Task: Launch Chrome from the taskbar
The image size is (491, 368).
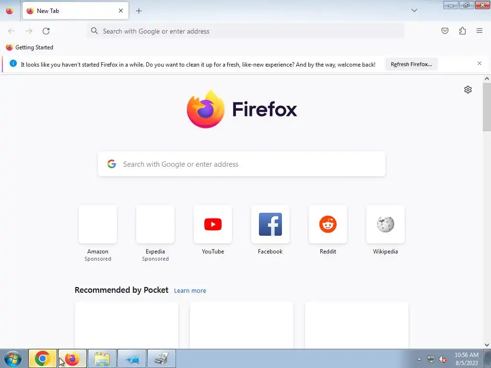Action: [43, 358]
